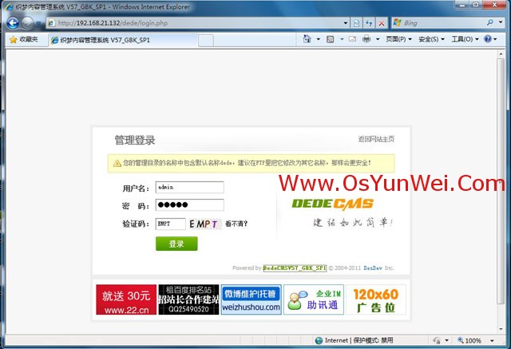Open the search provider dropdown arrow
The image size is (511, 349).
point(501,22)
